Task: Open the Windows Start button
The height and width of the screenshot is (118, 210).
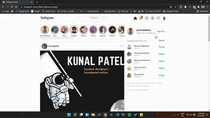Action: pyautogui.click(x=69, y=115)
